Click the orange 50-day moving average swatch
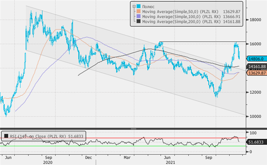Screen dimensions: 267x165 [x=138, y=12]
